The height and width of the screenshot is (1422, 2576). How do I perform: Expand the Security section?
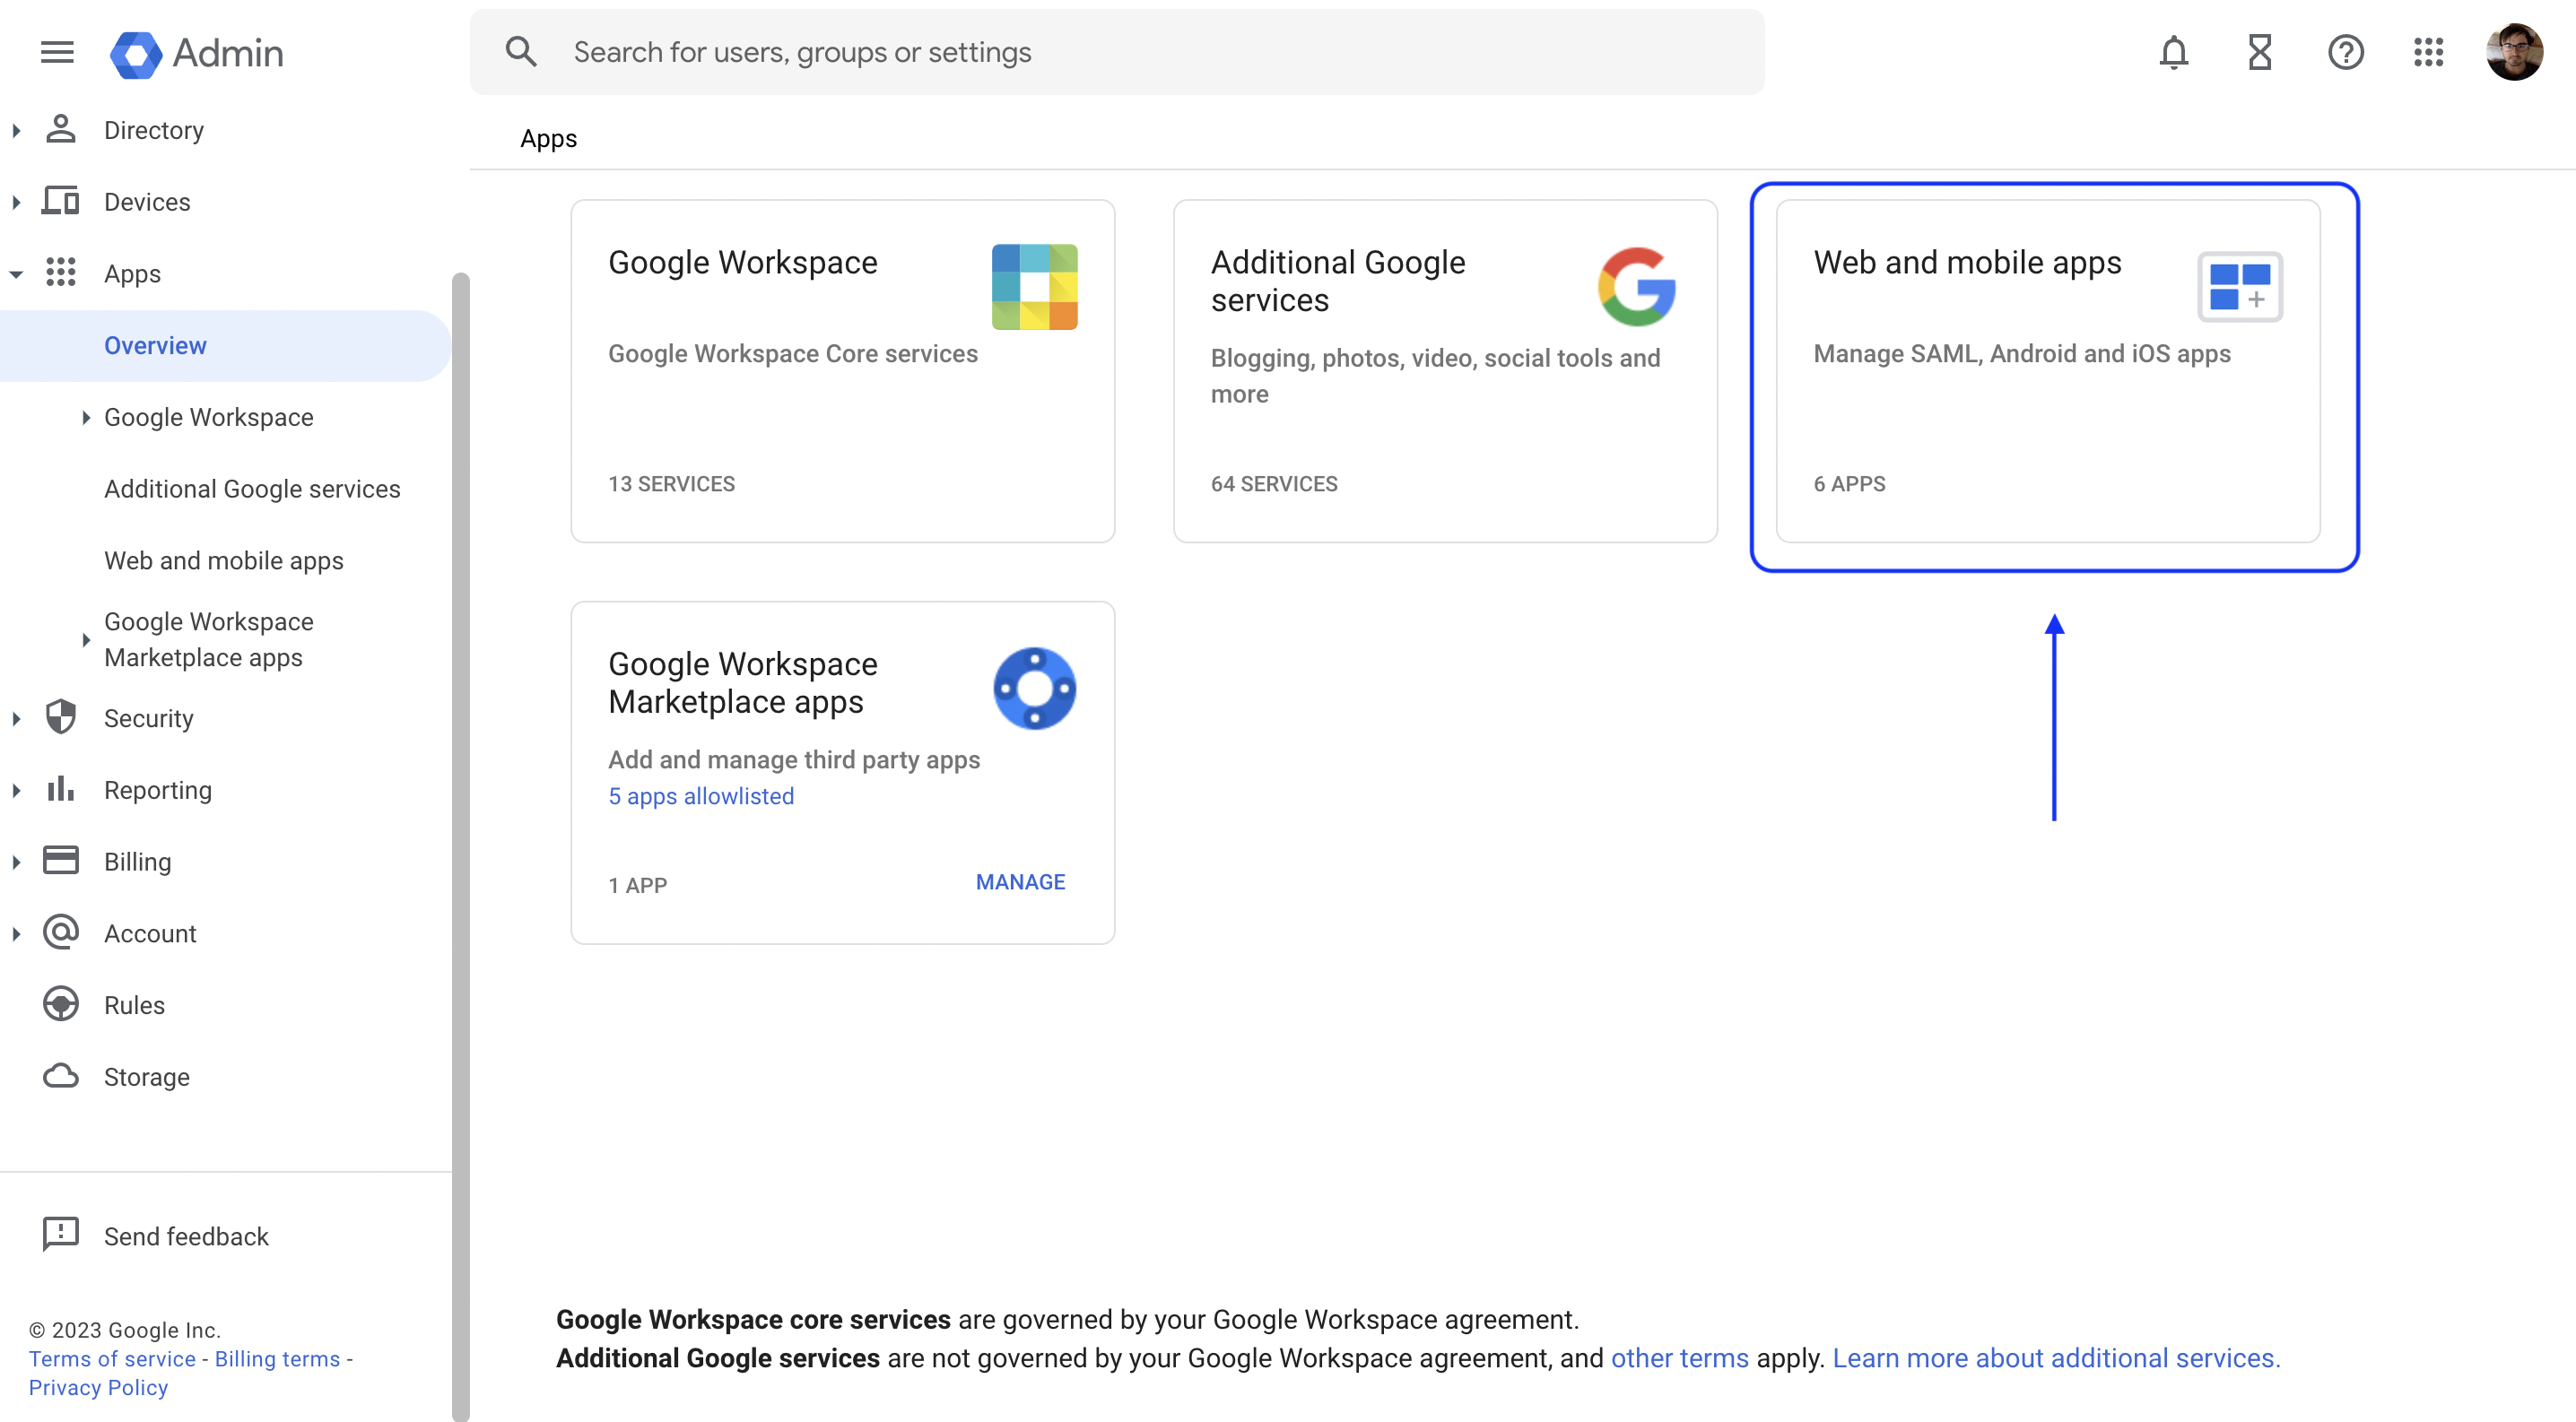pos(16,718)
